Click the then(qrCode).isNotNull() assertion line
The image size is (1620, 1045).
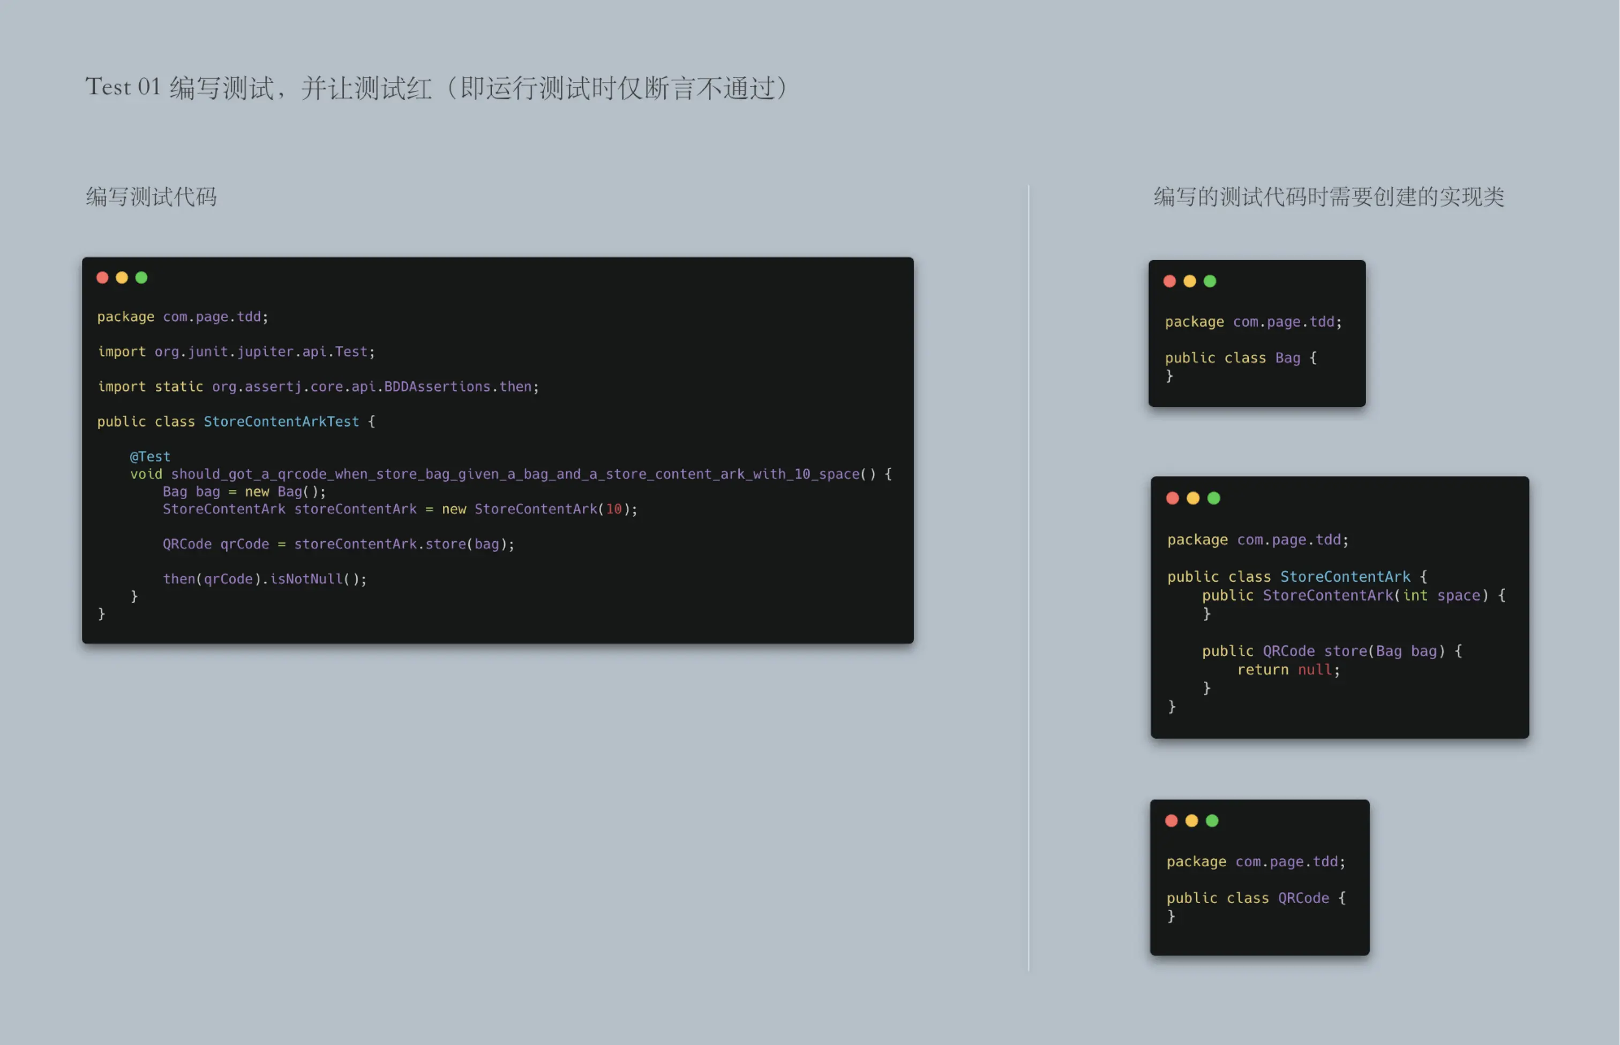tap(264, 579)
